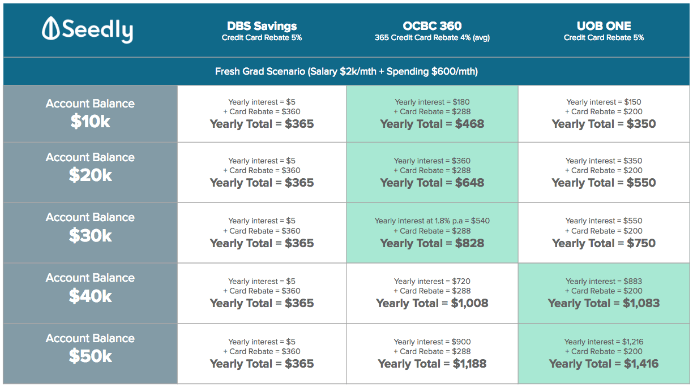
Task: Select the UOB ONE column header
Action: 604,31
